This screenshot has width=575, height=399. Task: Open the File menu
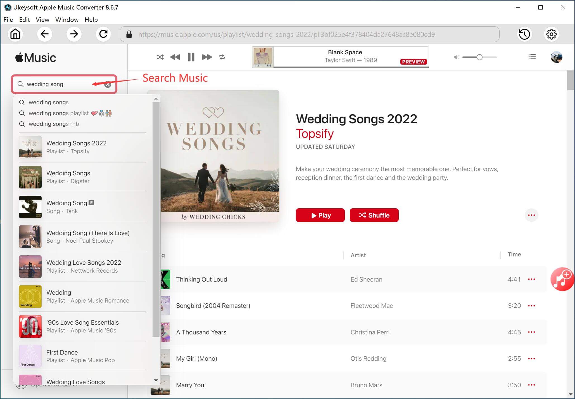(8, 20)
